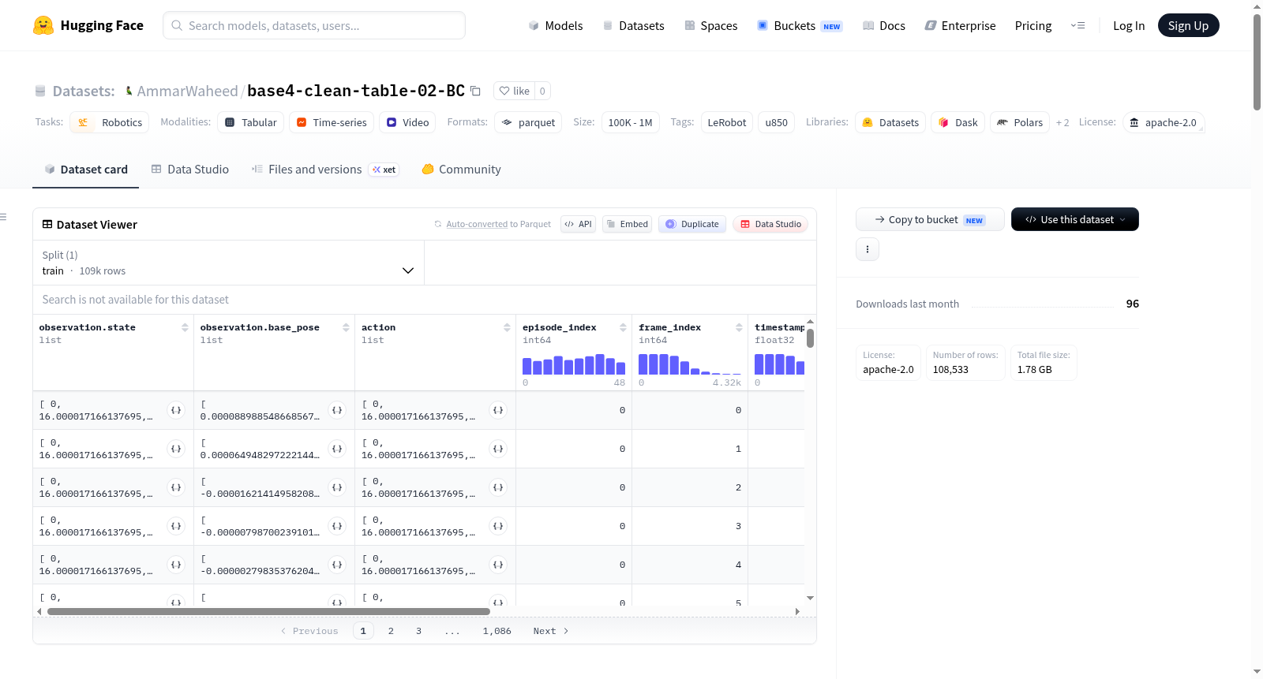
Task: Filter by Video modality tag
Action: pos(407,122)
